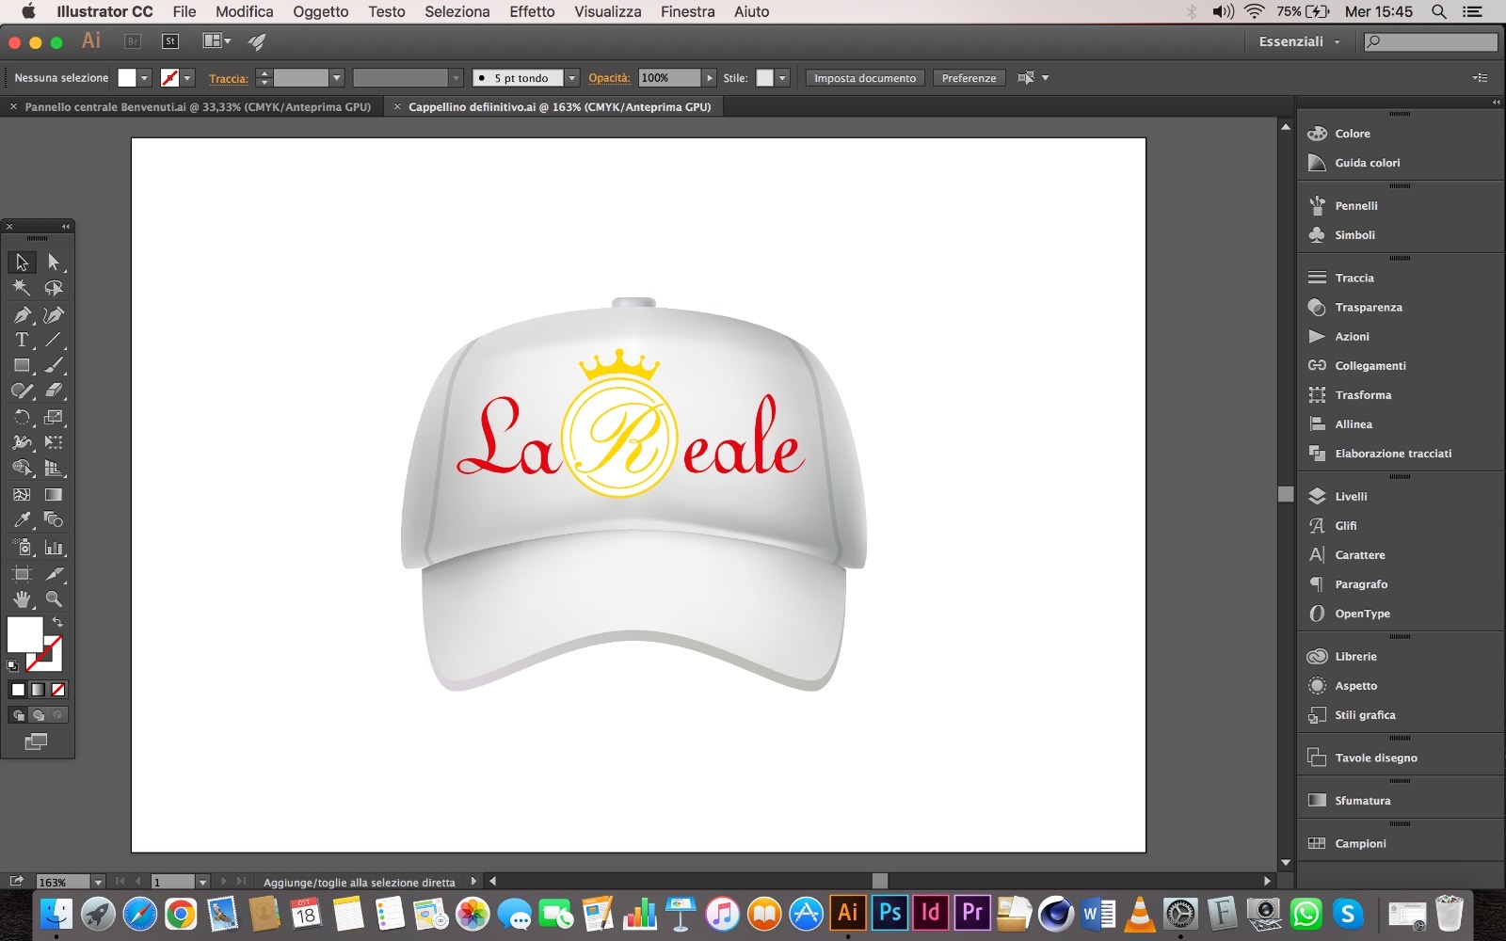The width and height of the screenshot is (1506, 941).
Task: Set paint mode to Gradient
Action: pos(38,690)
